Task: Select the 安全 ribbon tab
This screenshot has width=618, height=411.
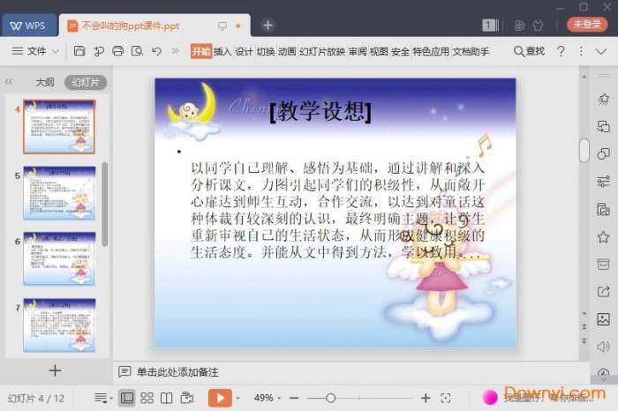Action: coord(400,51)
